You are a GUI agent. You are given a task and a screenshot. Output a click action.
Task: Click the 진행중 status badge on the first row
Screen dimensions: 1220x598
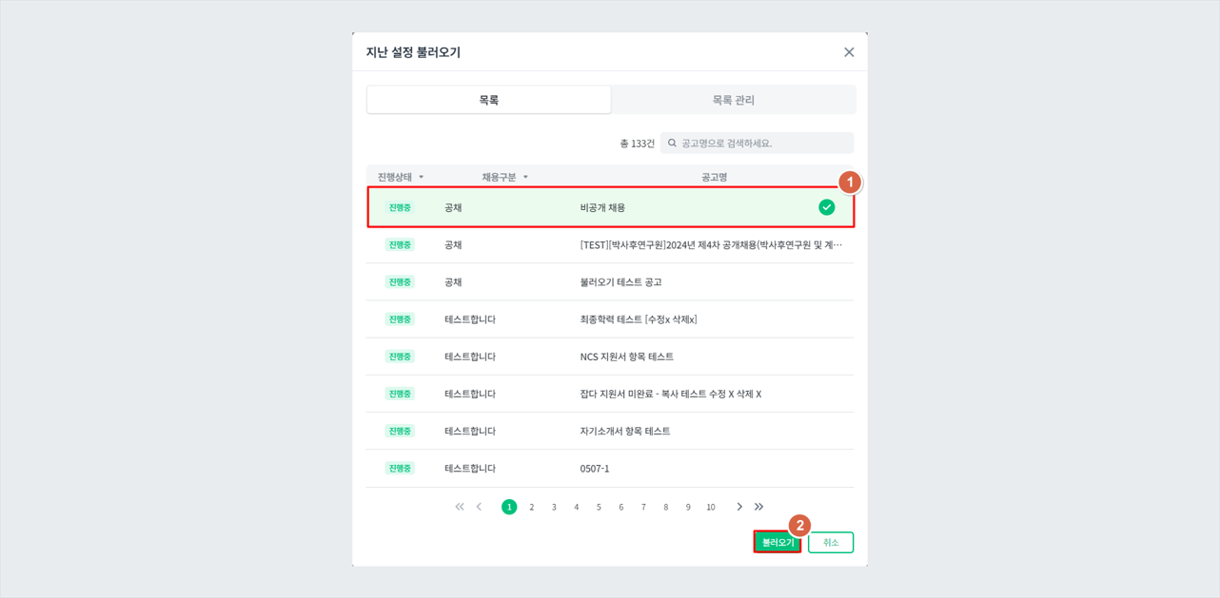[x=400, y=207]
